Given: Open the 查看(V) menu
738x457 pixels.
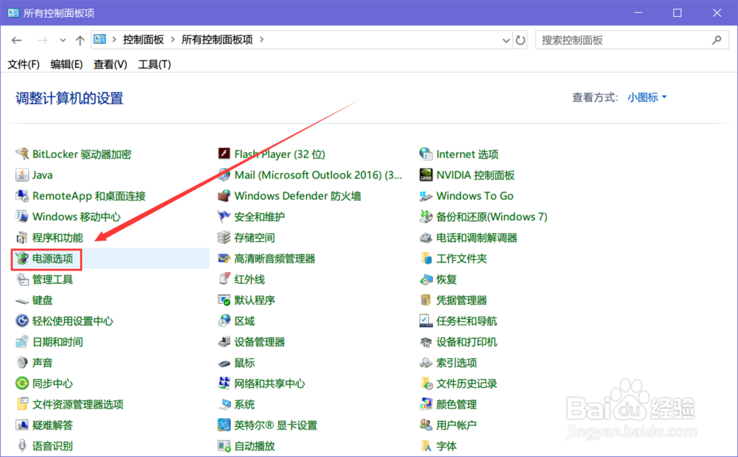Looking at the screenshot, I should (110, 64).
